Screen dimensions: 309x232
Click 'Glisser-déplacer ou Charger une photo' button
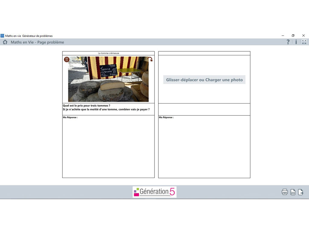click(204, 80)
